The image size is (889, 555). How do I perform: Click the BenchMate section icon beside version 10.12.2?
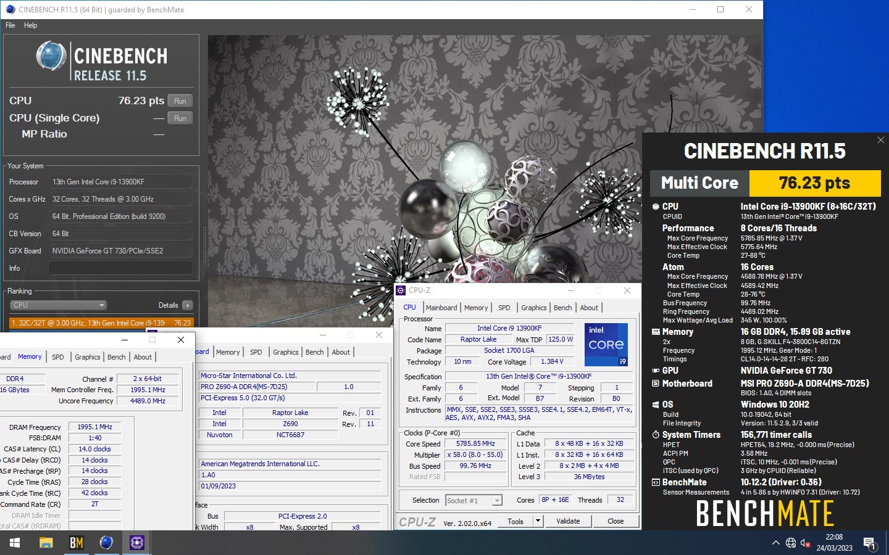(x=656, y=482)
